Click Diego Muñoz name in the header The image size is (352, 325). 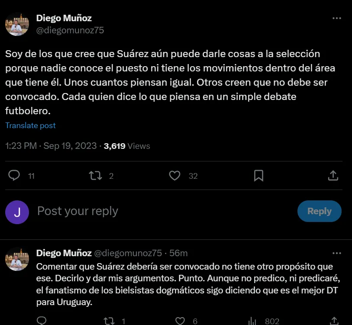tap(64, 18)
